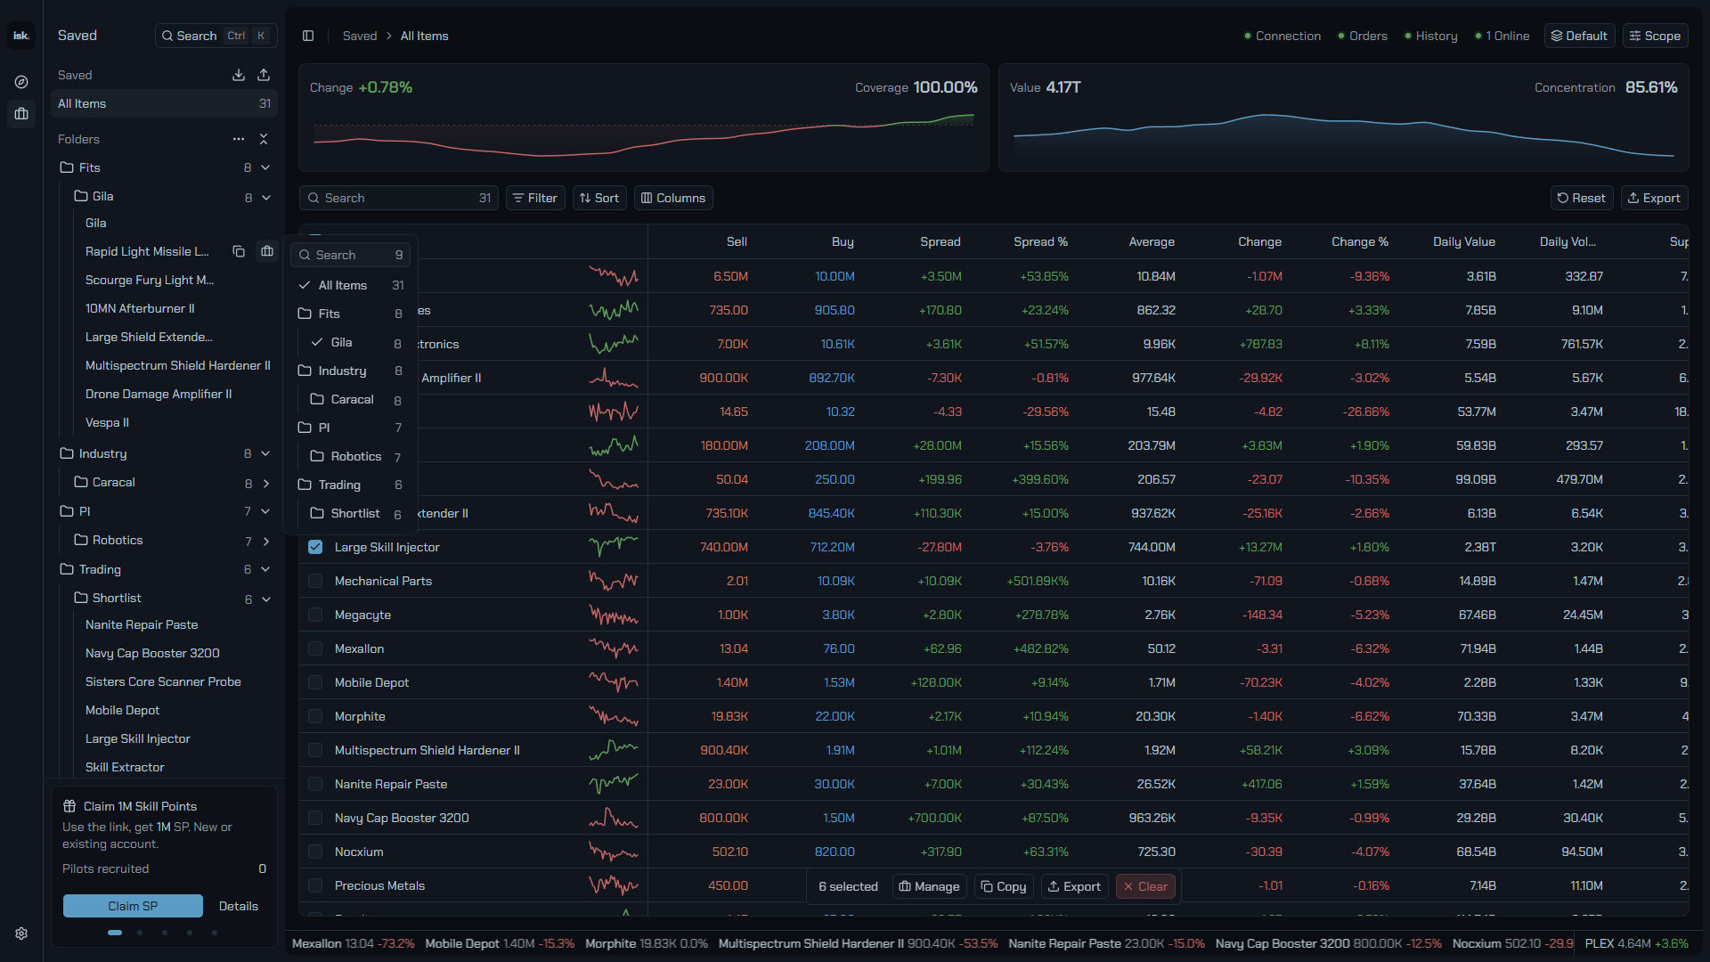Click folder manage icon on Rapid Light Missile row

coord(267,251)
